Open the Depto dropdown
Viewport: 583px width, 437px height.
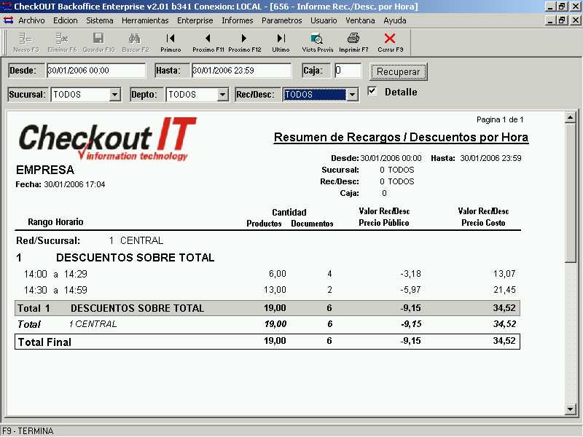(x=222, y=95)
